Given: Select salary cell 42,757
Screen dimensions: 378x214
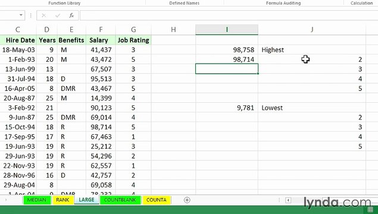Looking at the screenshot, I should [x=101, y=175].
